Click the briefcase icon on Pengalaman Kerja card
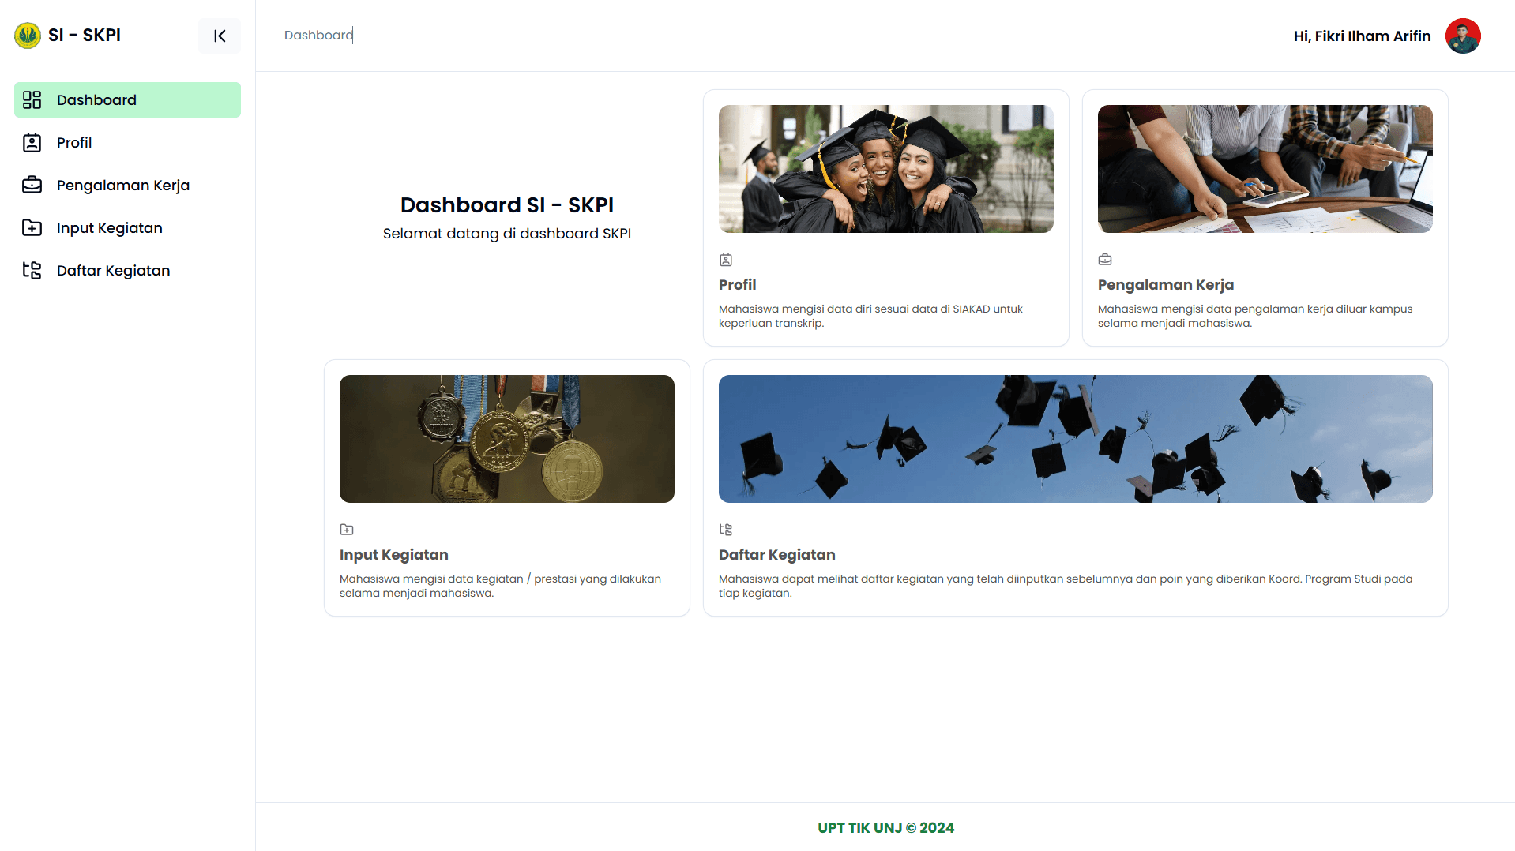The image size is (1515, 851). click(x=1104, y=259)
